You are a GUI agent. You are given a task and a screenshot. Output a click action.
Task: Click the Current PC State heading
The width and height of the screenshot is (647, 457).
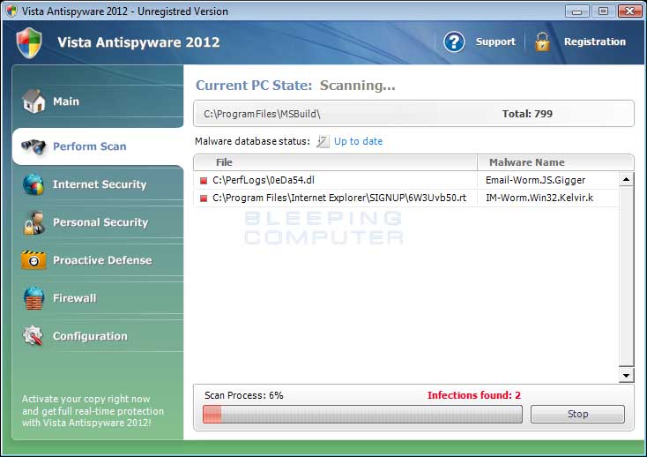point(254,85)
